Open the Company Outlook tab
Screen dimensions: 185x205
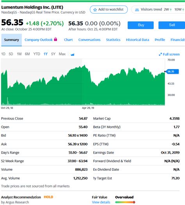point(39,40)
